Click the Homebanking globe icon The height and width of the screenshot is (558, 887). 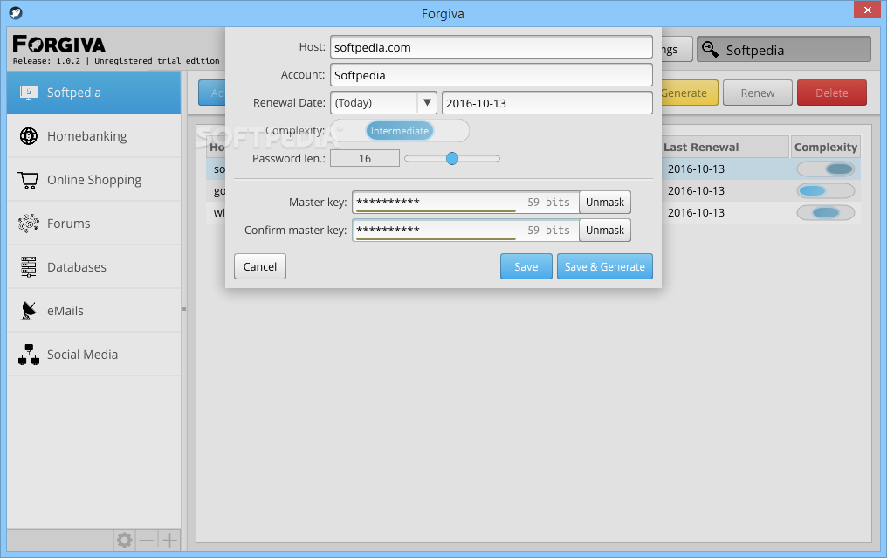click(x=28, y=136)
